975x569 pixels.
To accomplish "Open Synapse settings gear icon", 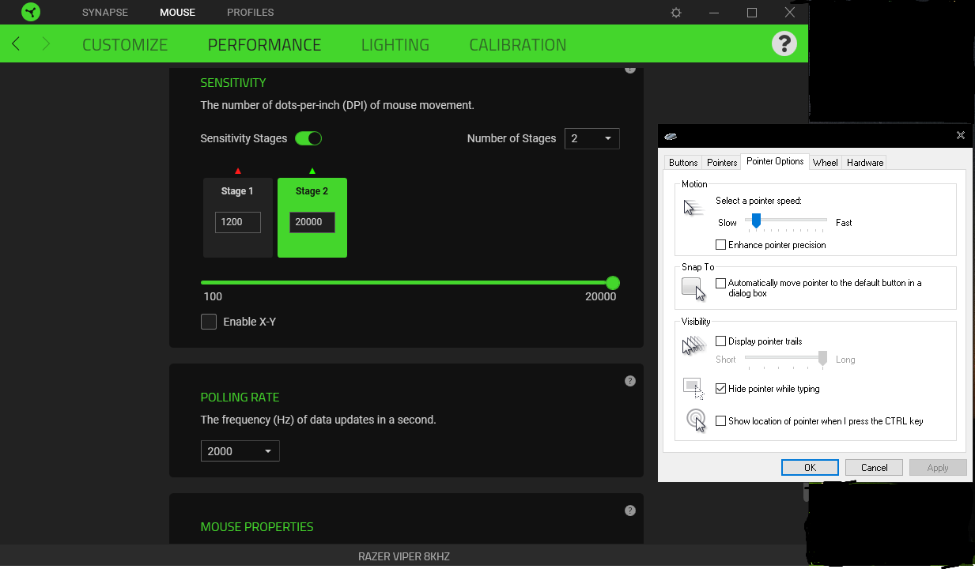I will point(676,13).
